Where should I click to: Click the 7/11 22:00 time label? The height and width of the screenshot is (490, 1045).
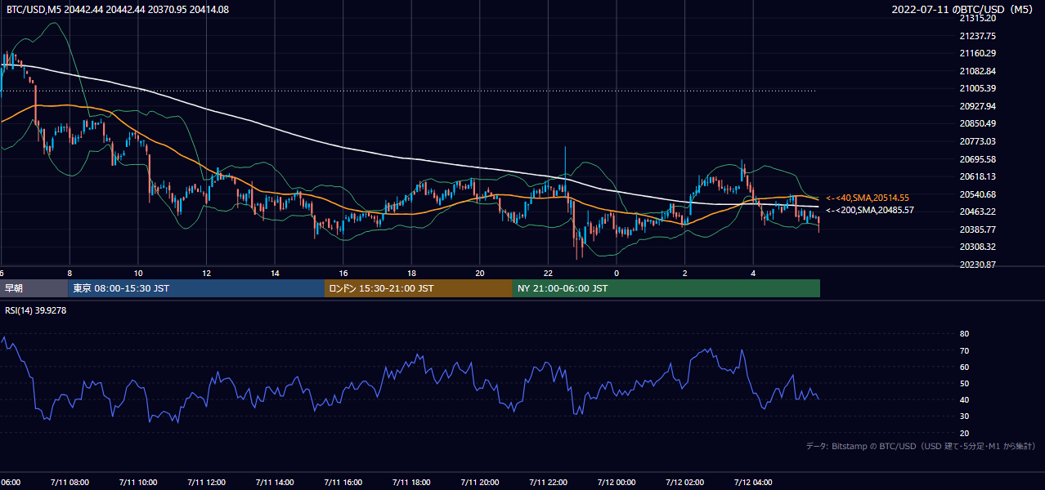(x=549, y=483)
